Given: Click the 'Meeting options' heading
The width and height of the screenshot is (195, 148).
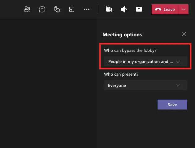Looking at the screenshot, I should pyautogui.click(x=122, y=34).
